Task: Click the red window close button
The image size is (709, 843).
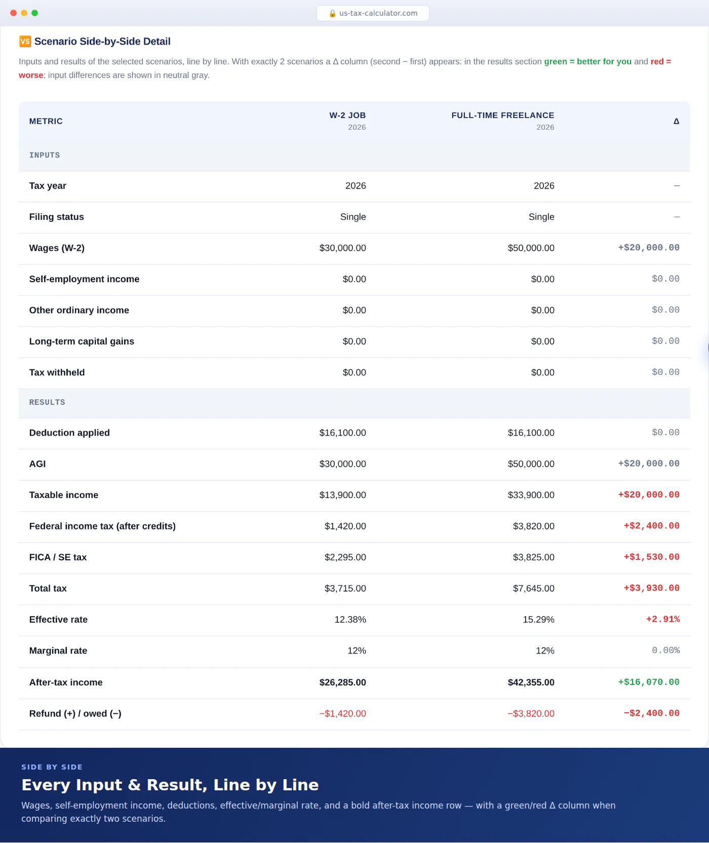Action: click(14, 13)
